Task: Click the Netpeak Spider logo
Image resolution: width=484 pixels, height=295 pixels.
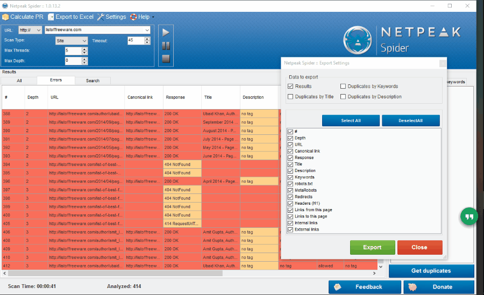Action: [358, 40]
